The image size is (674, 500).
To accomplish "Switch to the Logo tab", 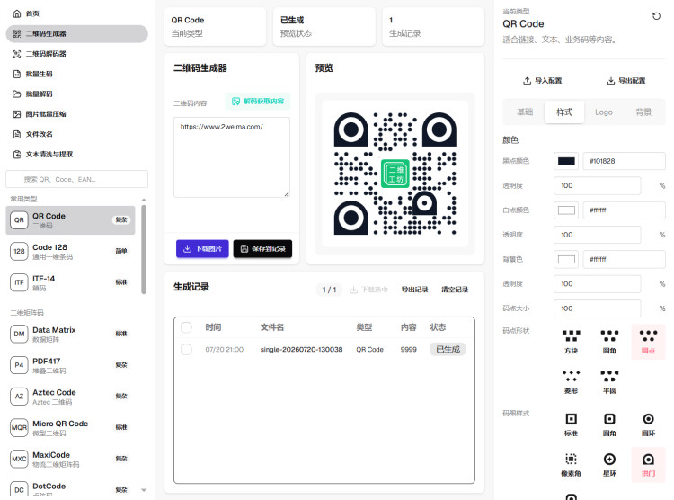I will [604, 112].
